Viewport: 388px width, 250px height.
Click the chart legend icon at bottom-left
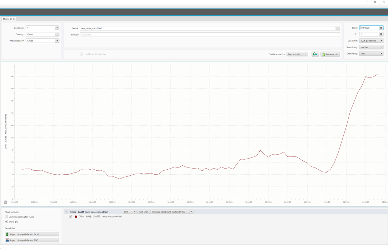tap(5, 202)
